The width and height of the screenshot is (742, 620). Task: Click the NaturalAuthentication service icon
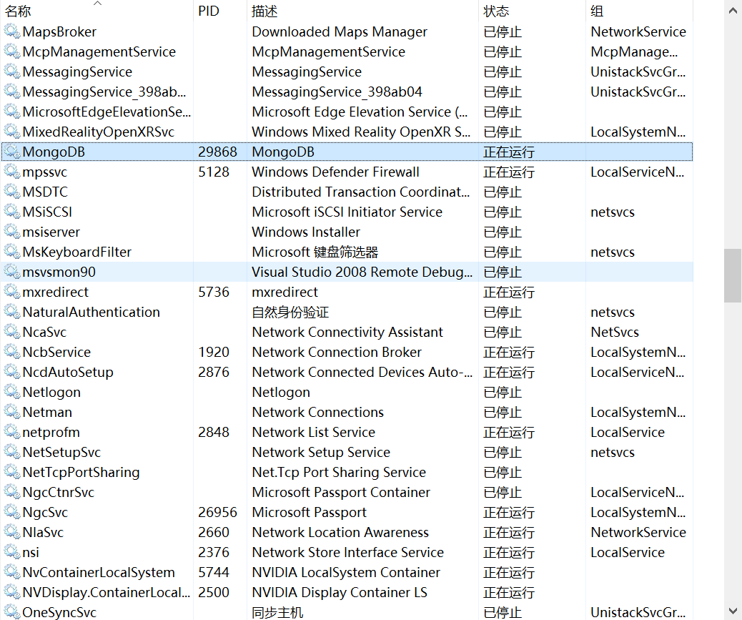pos(12,311)
